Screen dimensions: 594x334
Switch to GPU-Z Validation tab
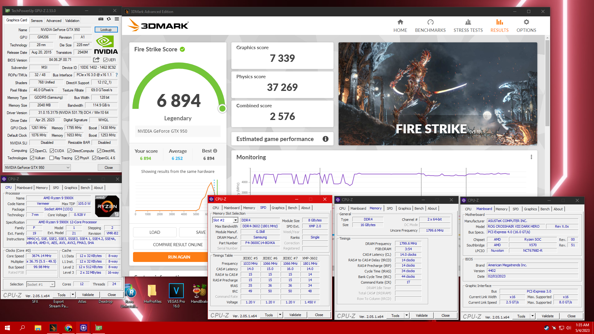pos(72,21)
